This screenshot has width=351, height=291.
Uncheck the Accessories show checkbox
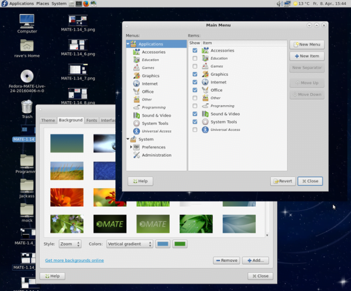[195, 51]
